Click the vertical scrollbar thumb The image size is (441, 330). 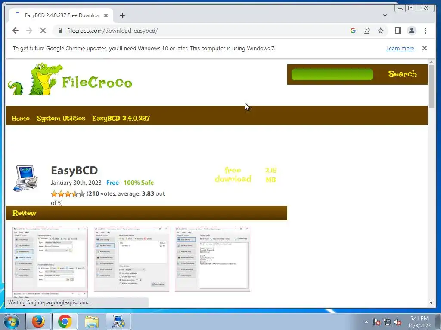431,86
